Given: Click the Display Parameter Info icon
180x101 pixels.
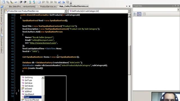Looking at the screenshot, I should click(x=8, y=2).
